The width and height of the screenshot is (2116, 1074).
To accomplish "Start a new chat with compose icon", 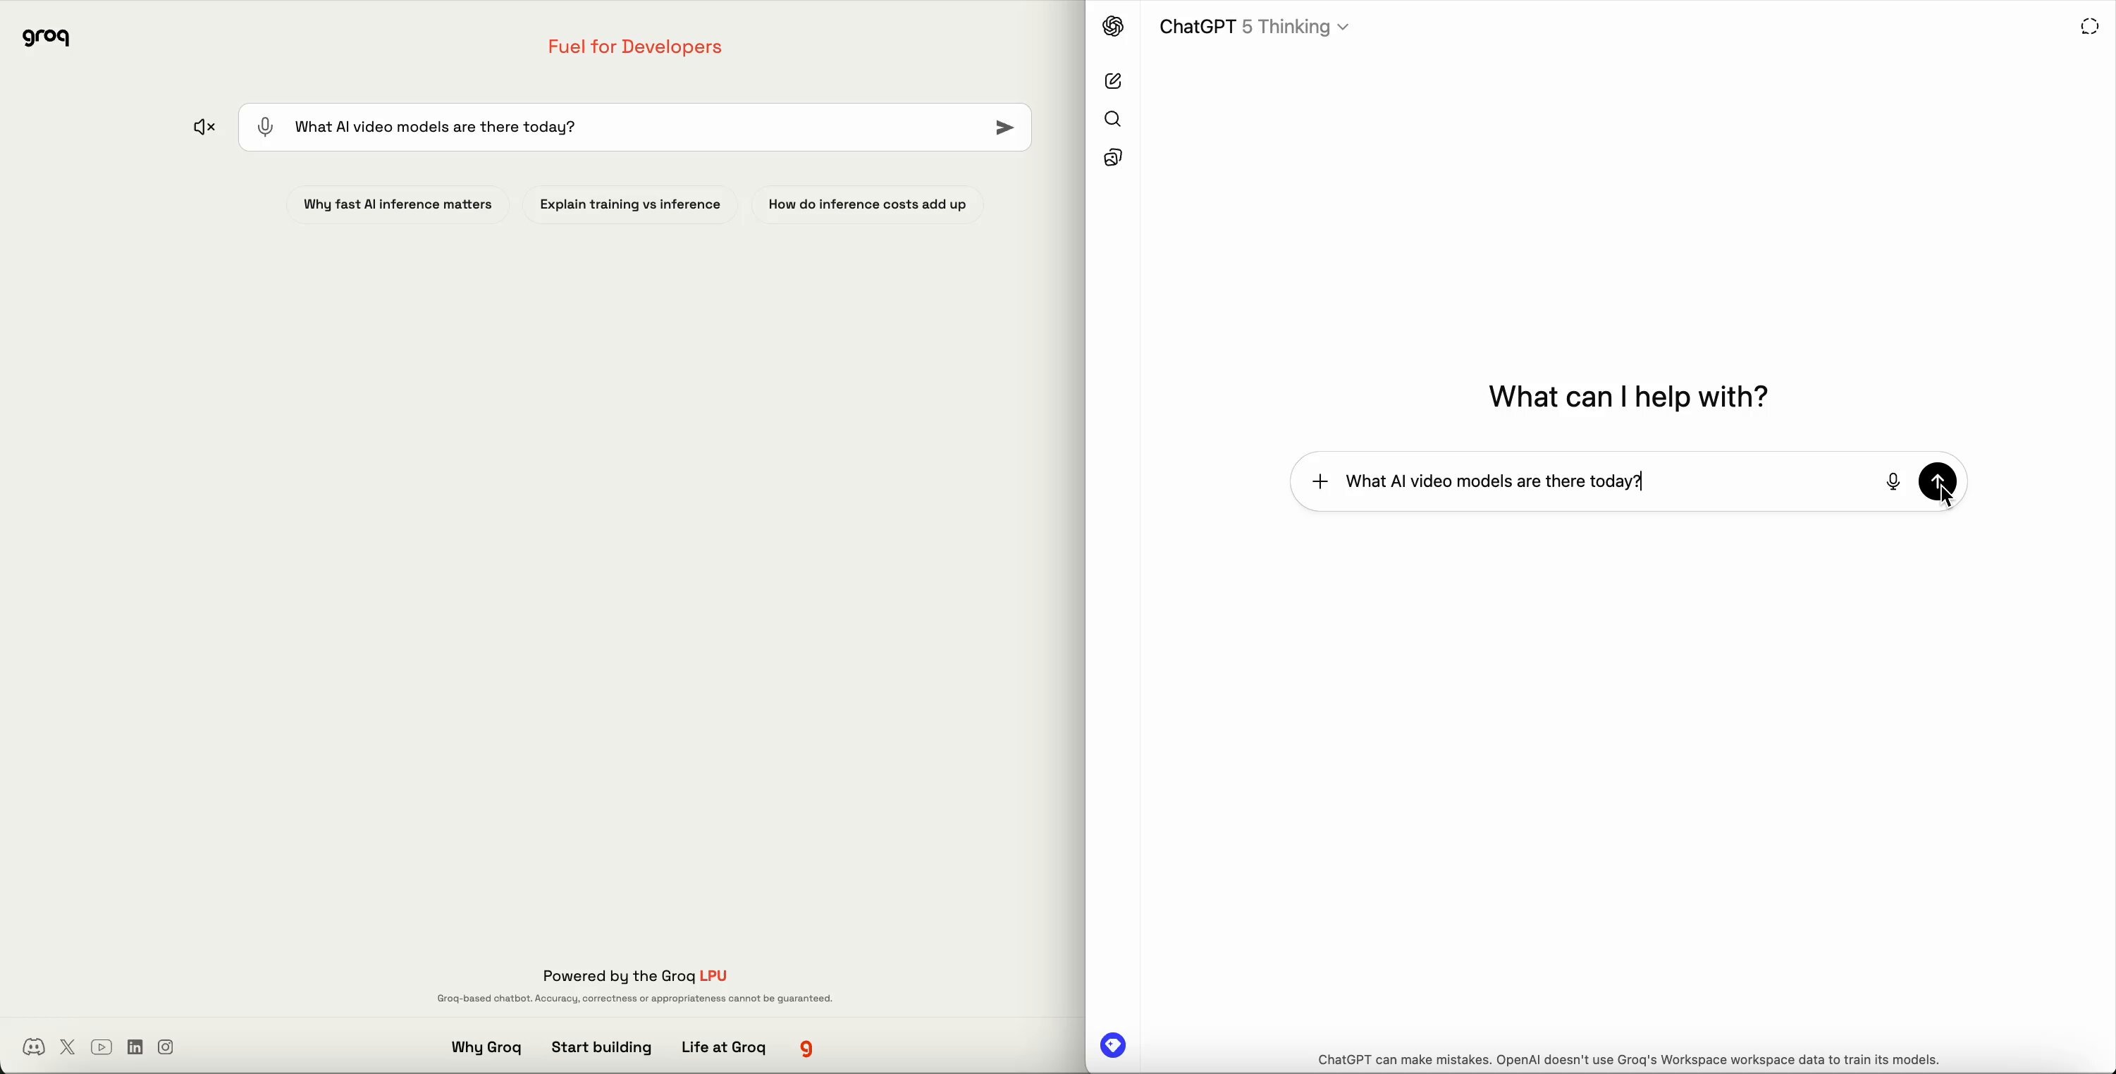I will pos(1113,81).
